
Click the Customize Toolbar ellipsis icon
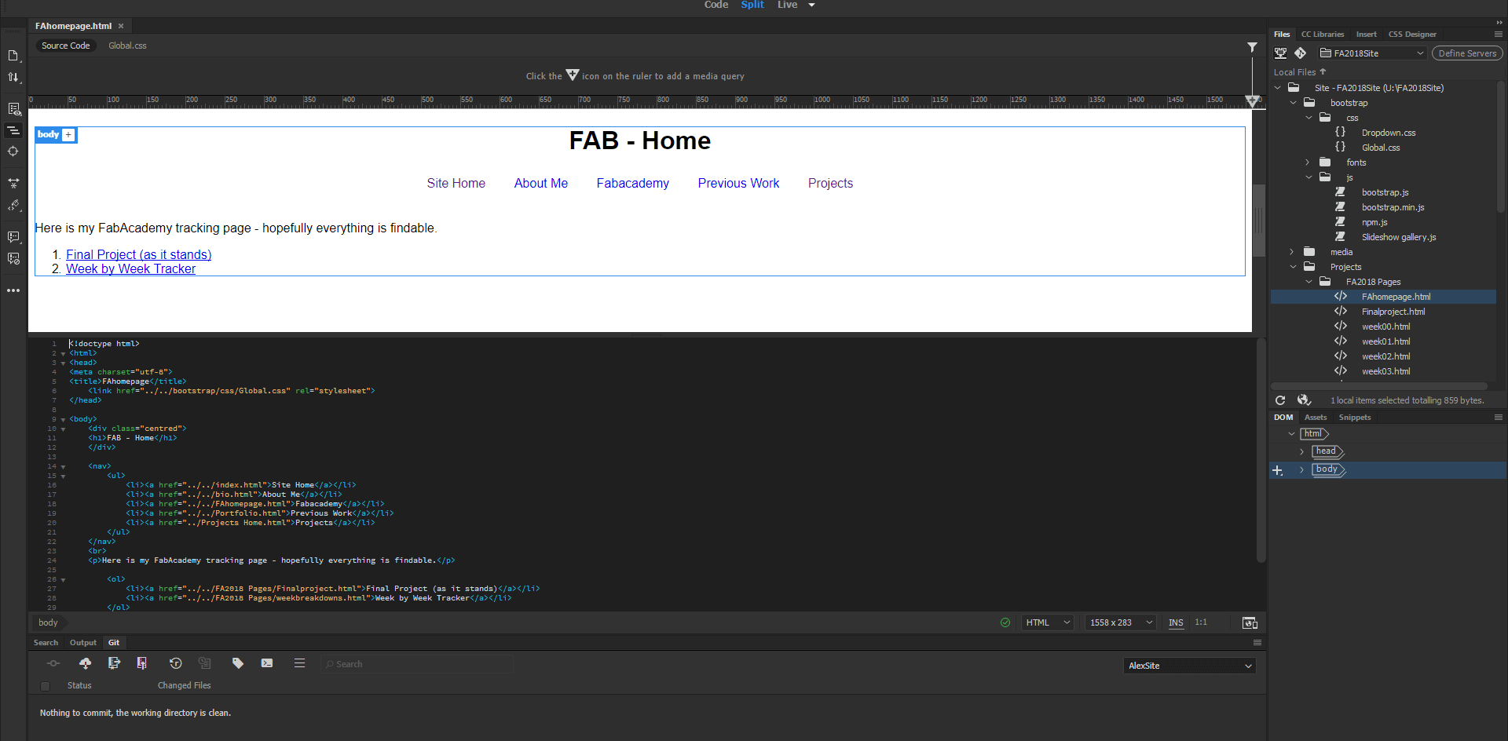(13, 290)
